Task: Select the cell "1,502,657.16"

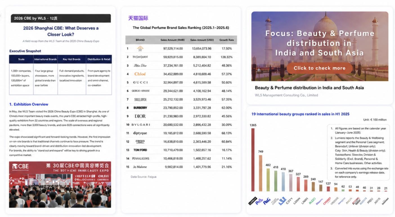Action: click(202, 150)
